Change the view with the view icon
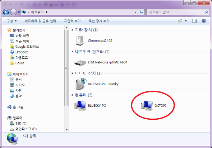212x148 pixels. [x=180, y=21]
